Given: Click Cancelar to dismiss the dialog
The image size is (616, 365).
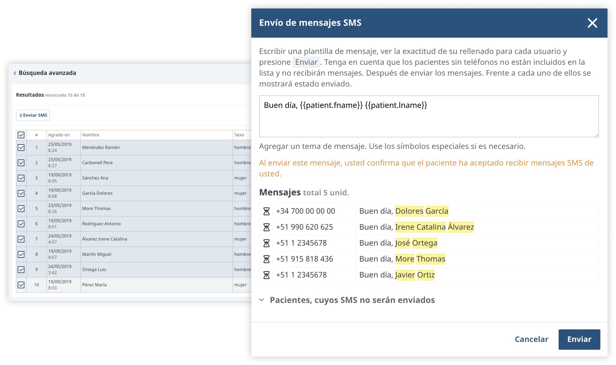Looking at the screenshot, I should click(531, 339).
